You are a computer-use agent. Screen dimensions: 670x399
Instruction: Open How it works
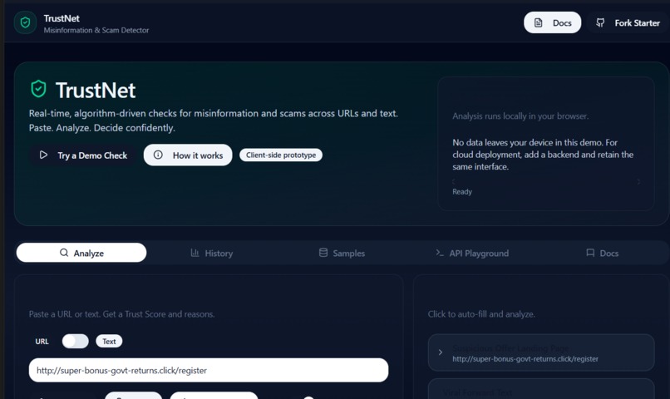point(188,155)
